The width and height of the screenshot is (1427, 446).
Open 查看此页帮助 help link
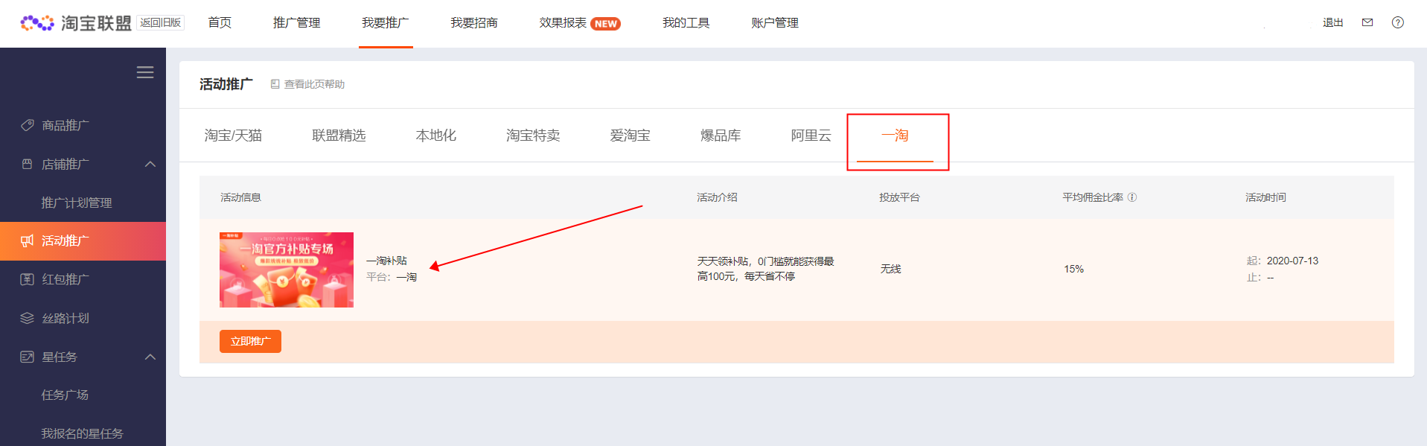(x=314, y=84)
